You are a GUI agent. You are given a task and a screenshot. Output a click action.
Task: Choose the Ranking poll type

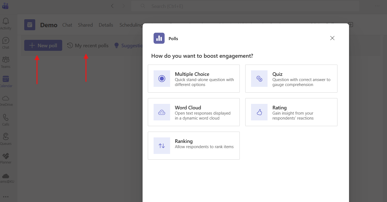click(x=193, y=146)
